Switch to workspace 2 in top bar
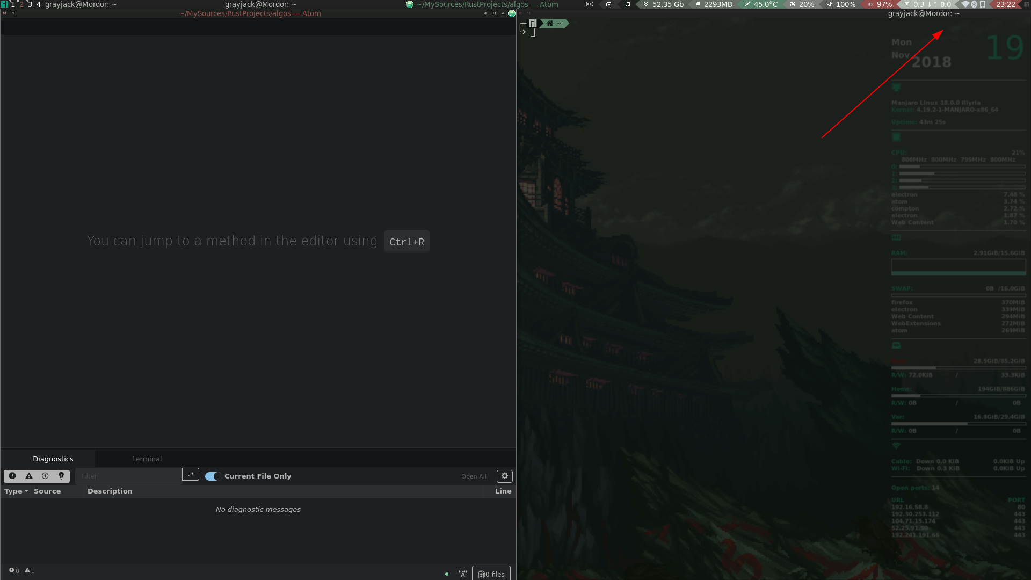The width and height of the screenshot is (1031, 580). pyautogui.click(x=21, y=4)
